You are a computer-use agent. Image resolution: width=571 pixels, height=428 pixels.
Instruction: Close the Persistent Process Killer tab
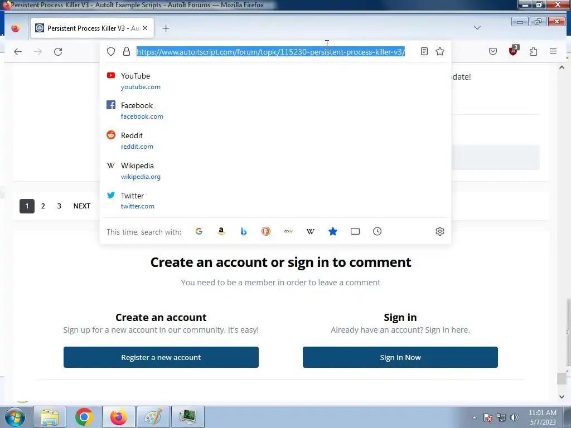145,28
